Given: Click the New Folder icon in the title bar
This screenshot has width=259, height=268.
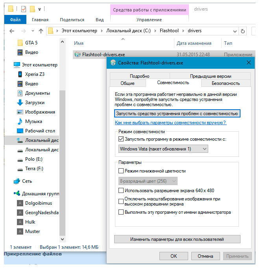Looking at the screenshot, I should pos(32,9).
